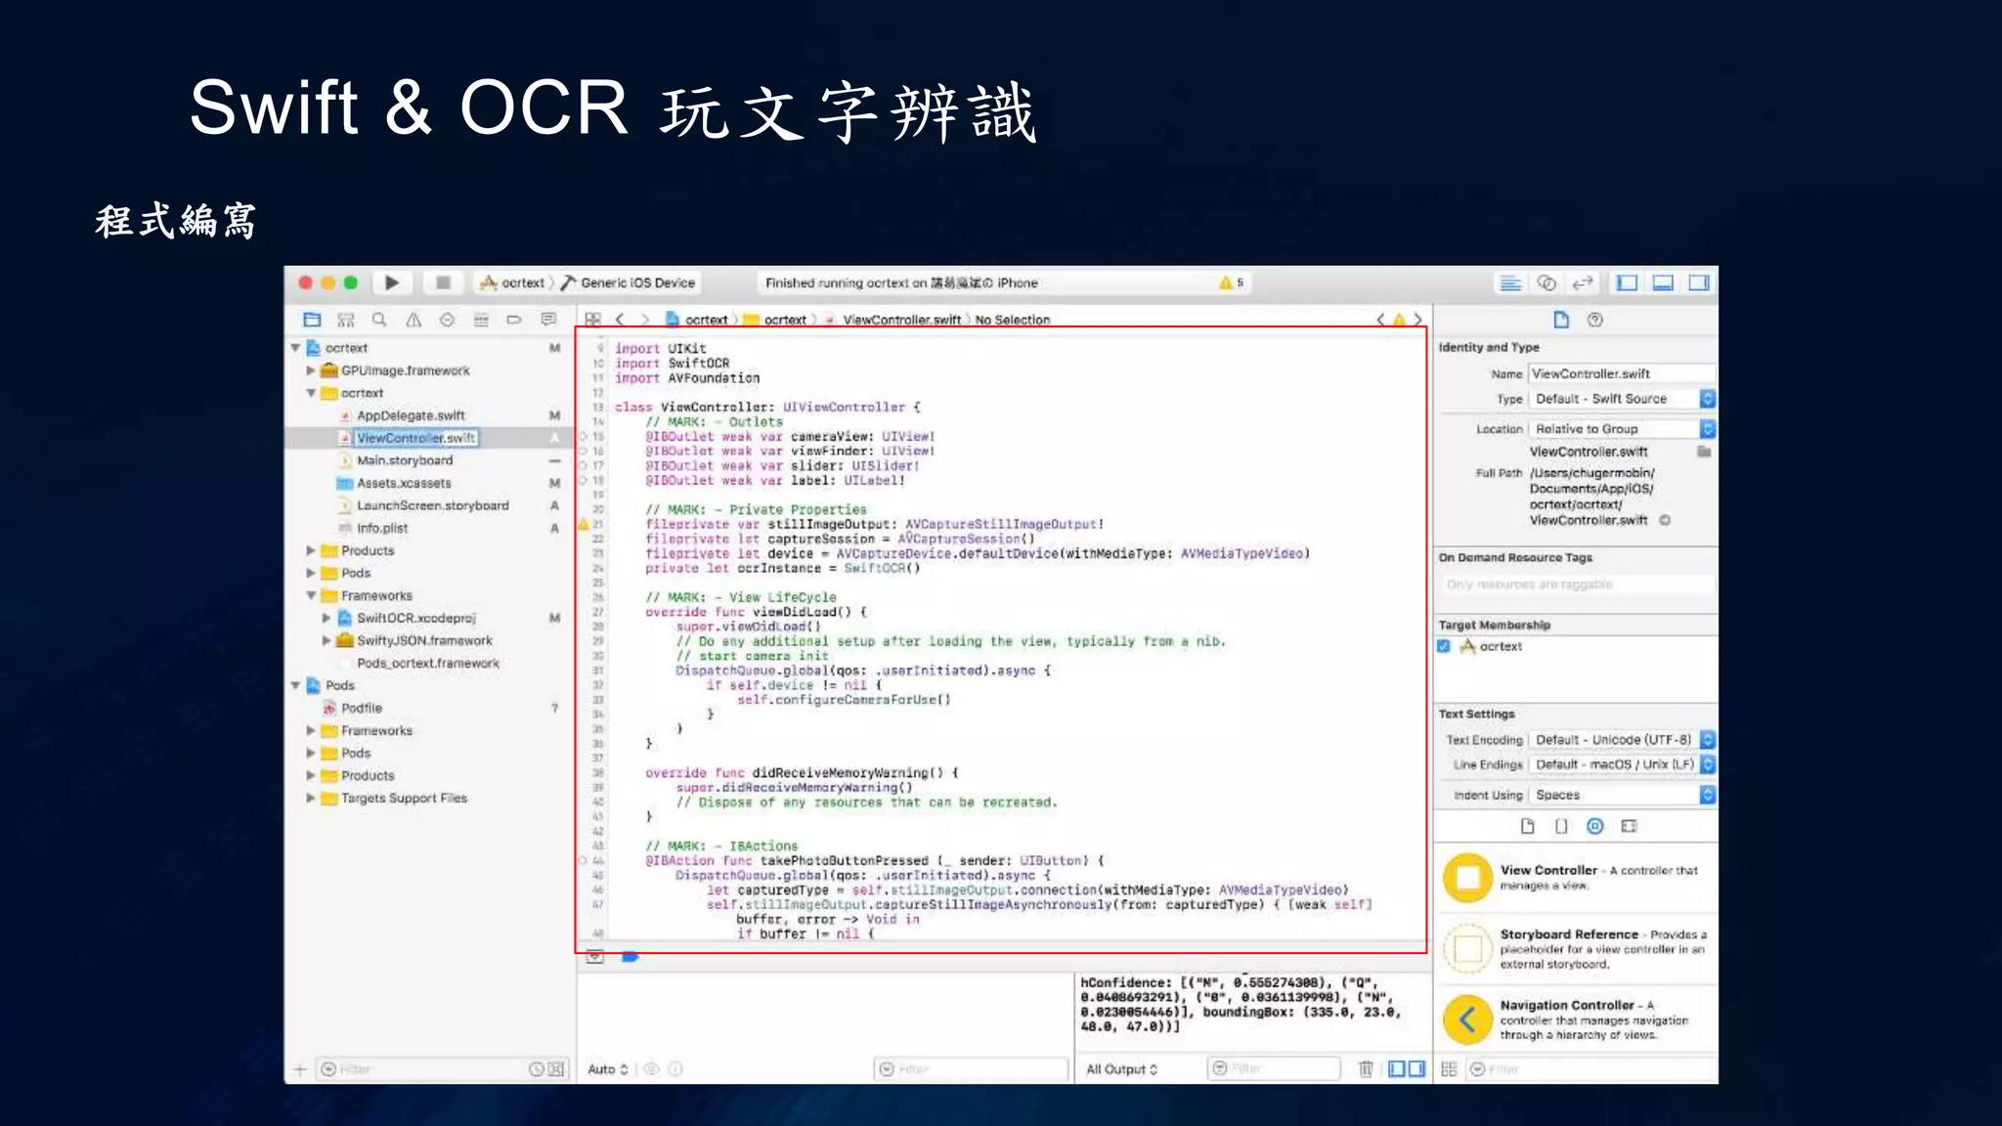Open Text Encoding dropdown
Screen dimensions: 2002x1126
[1622, 740]
